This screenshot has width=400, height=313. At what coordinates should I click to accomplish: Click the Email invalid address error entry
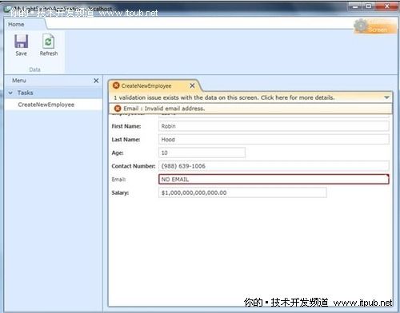click(x=250, y=109)
